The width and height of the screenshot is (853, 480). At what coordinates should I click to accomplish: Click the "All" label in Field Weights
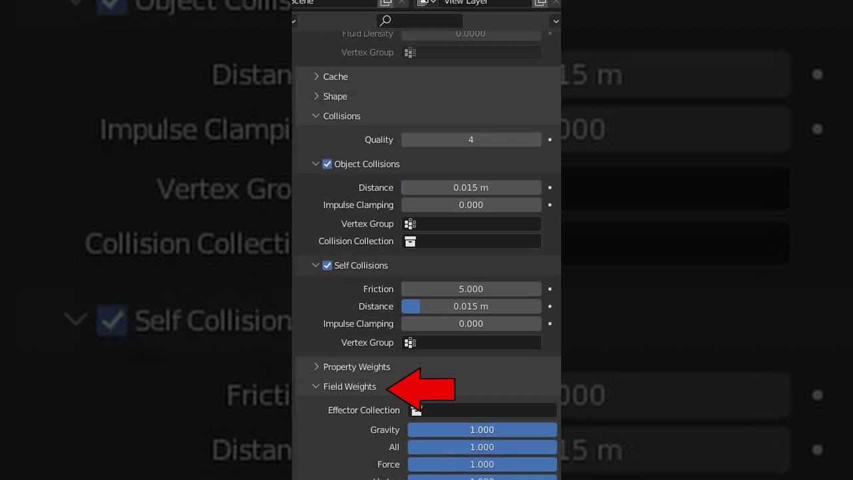(395, 447)
